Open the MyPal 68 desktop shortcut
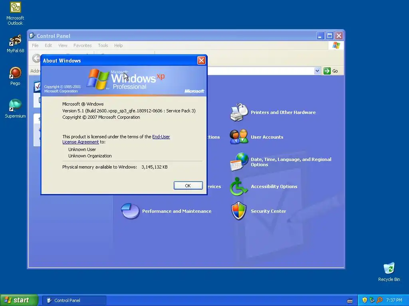The height and width of the screenshot is (306, 409). pos(15,43)
